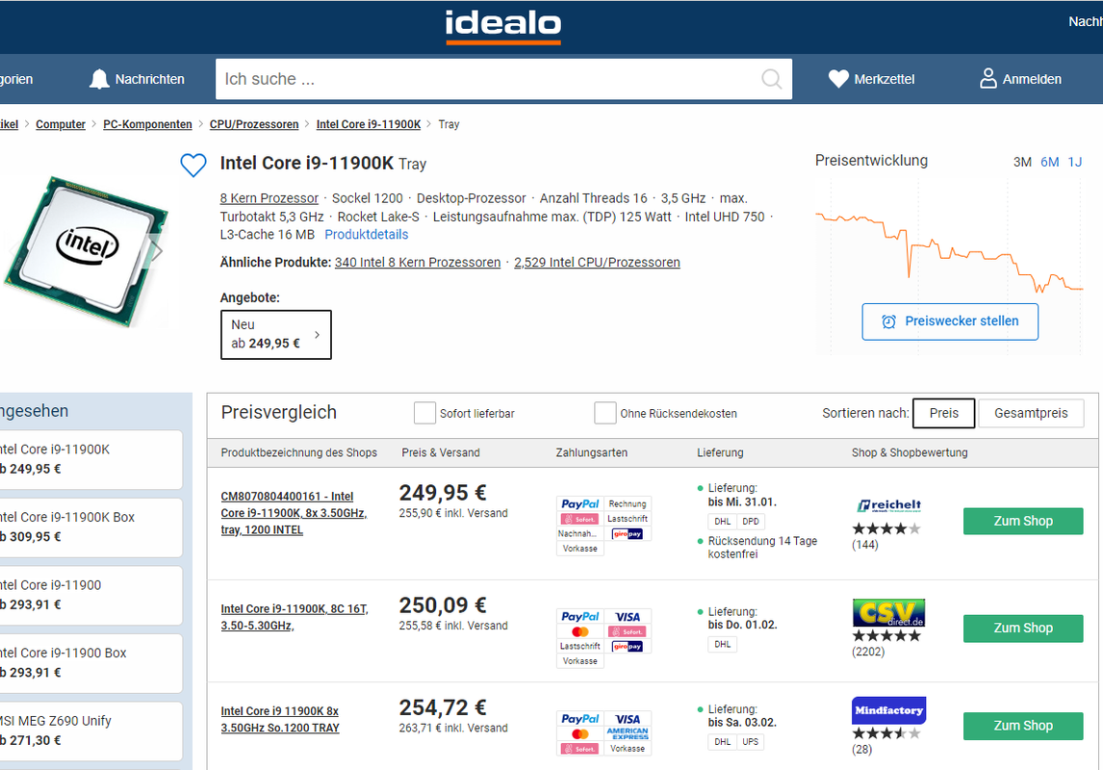1103x770 pixels.
Task: Click giropay icon in reichelt offer
Action: pos(628,534)
